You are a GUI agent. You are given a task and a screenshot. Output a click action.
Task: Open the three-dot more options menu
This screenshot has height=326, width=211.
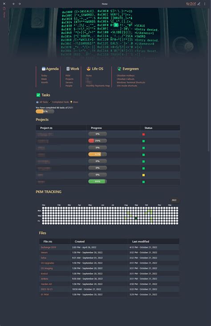click(x=205, y=4)
